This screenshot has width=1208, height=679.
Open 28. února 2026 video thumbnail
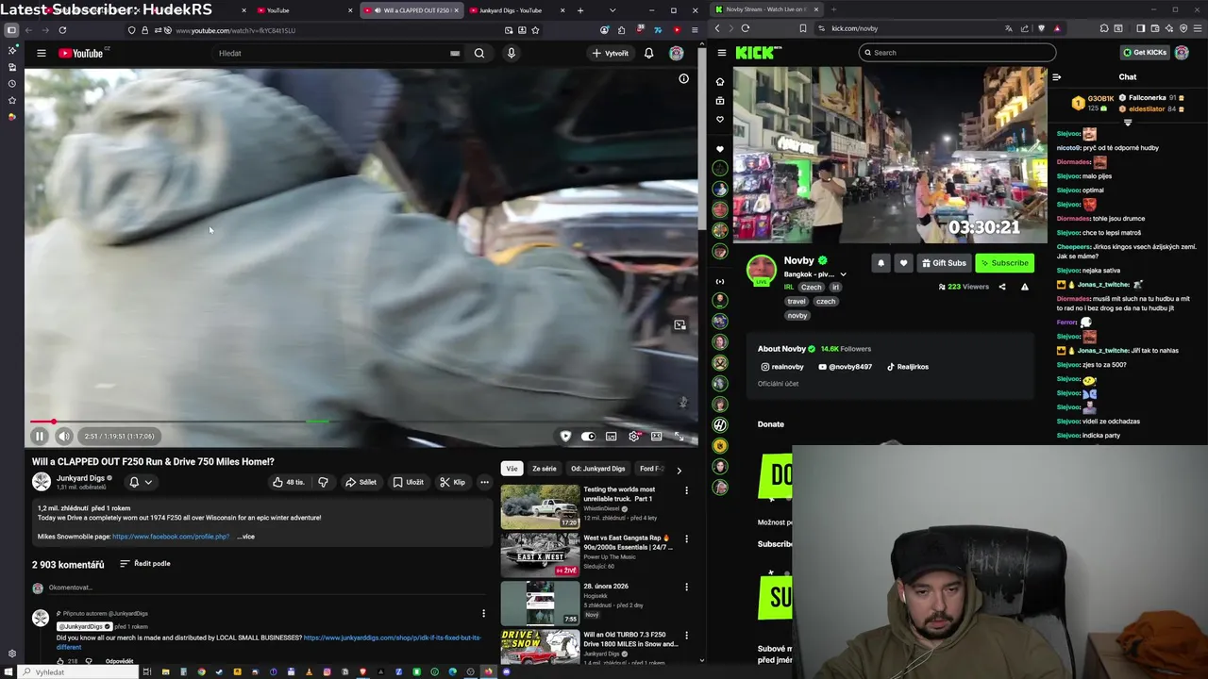point(540,603)
